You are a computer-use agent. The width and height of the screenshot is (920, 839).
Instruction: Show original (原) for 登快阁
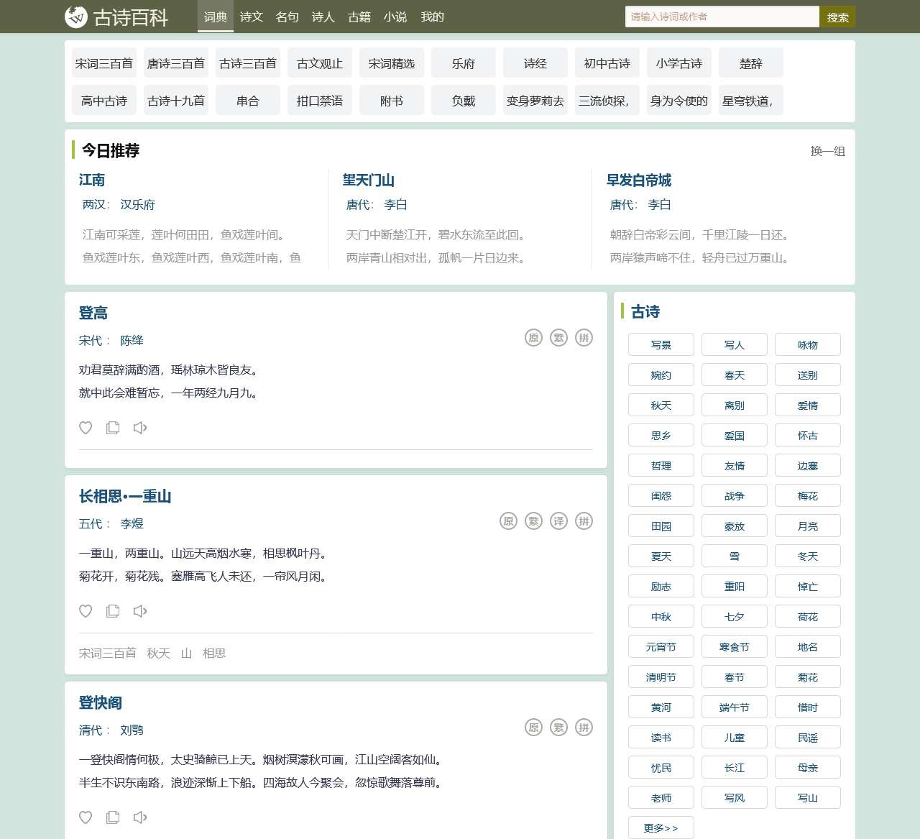pos(533,728)
